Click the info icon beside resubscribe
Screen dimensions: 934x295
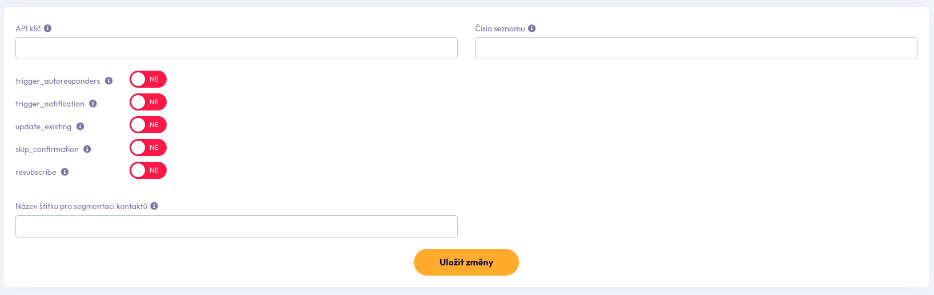point(65,172)
